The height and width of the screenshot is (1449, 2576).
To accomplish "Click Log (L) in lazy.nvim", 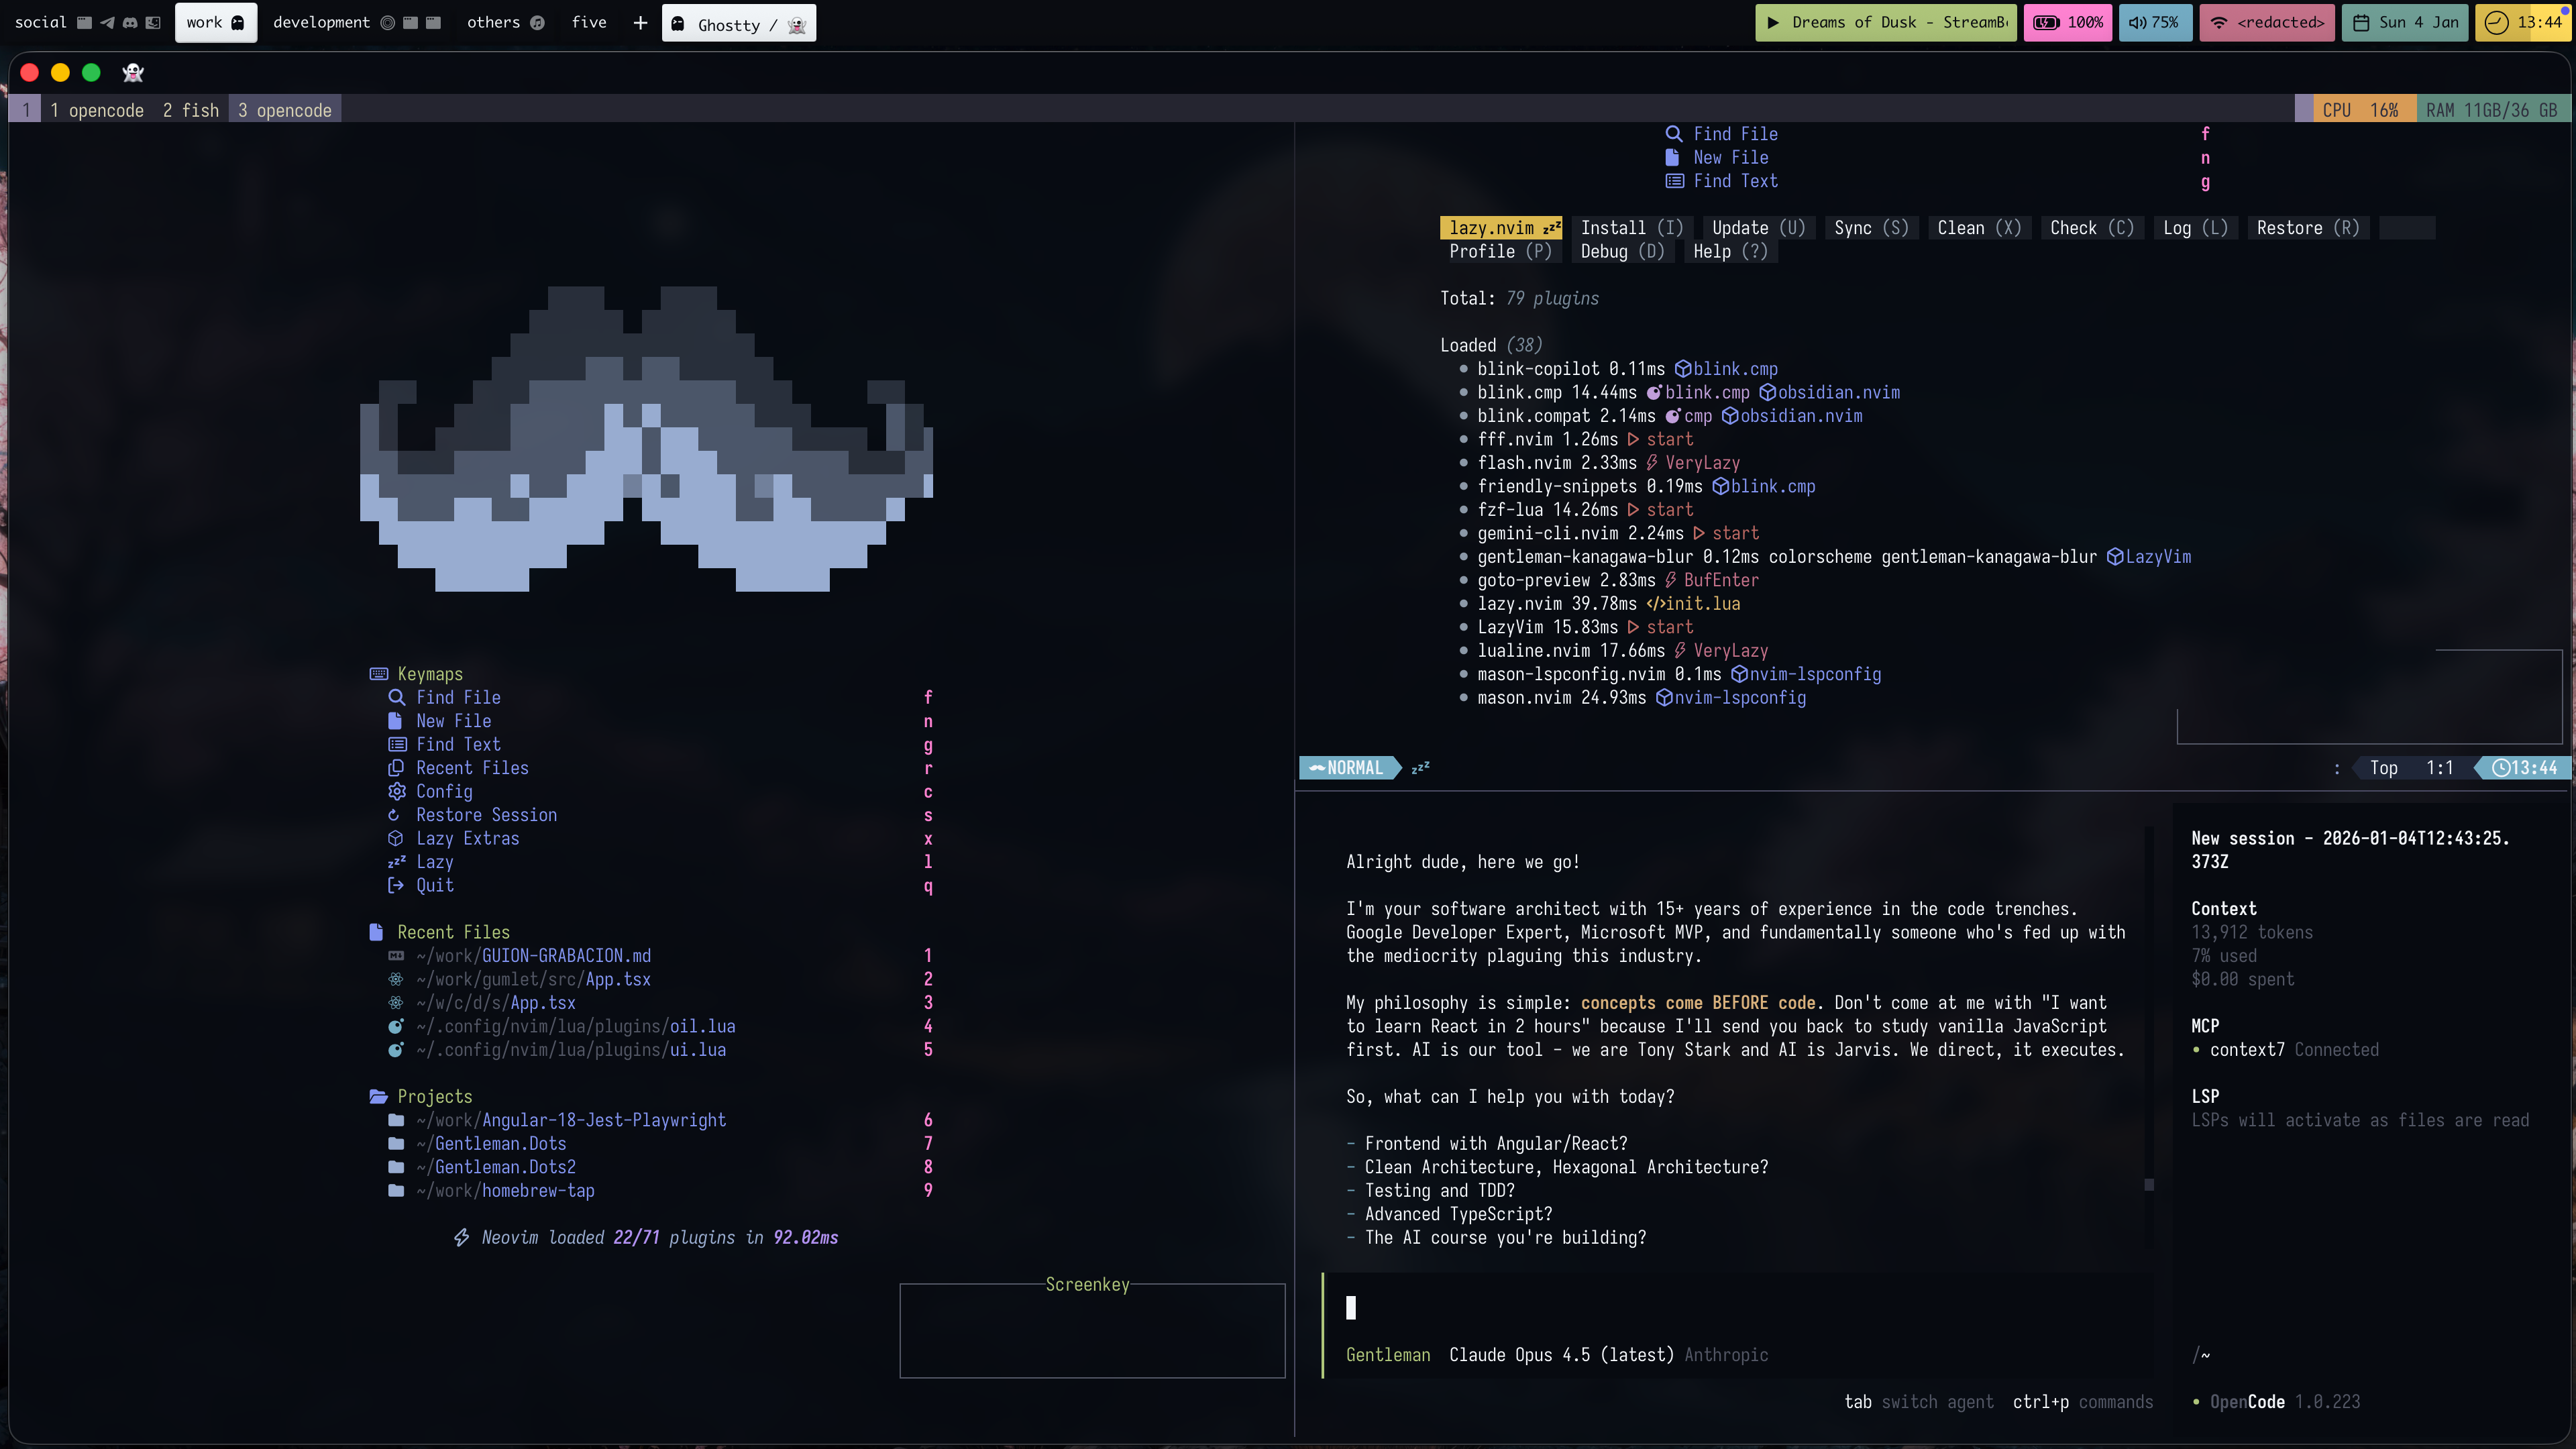I will coord(2195,228).
